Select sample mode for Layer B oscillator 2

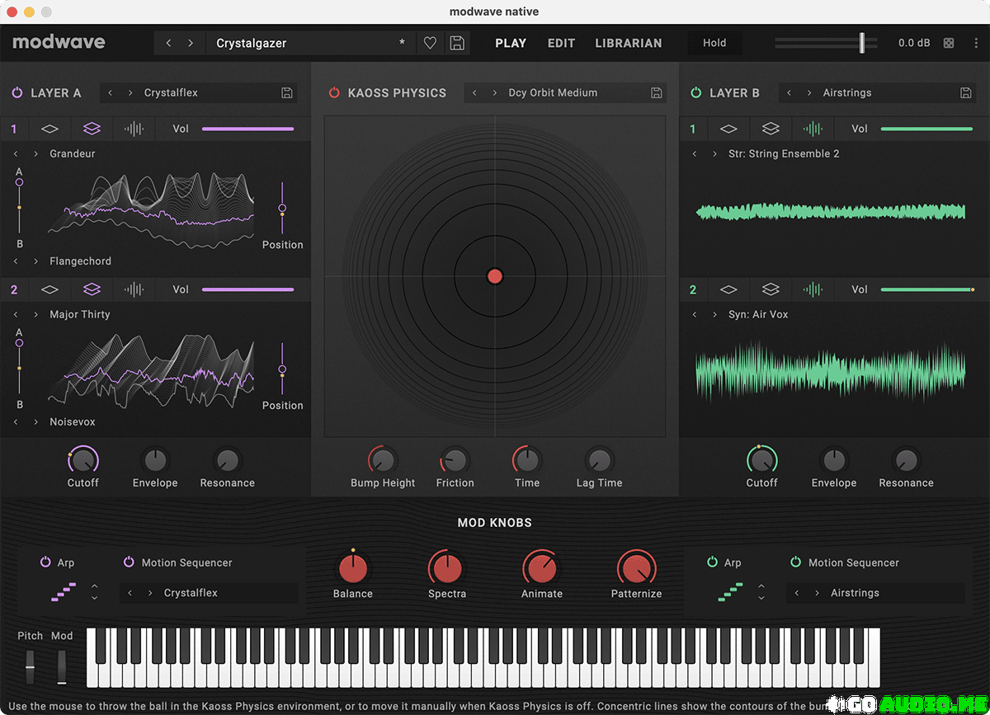pos(813,289)
